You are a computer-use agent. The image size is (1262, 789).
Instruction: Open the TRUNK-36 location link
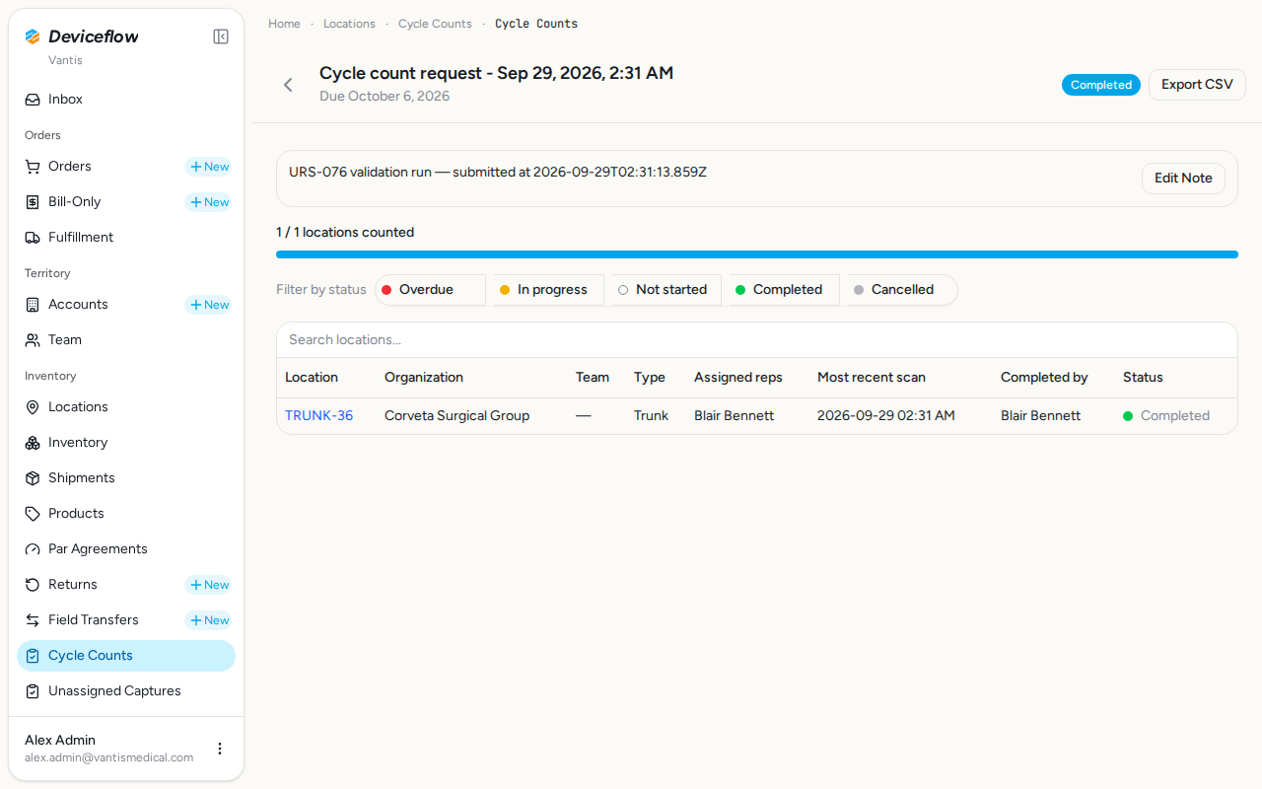coord(318,416)
